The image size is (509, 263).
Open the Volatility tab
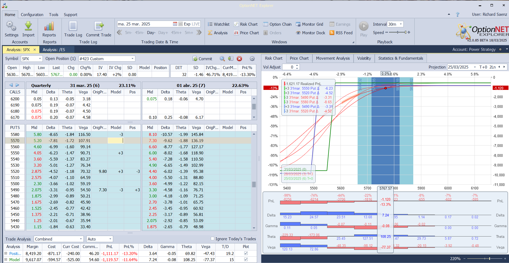coord(364,58)
